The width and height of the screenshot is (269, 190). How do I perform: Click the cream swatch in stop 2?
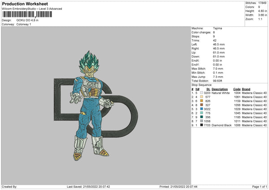[x=201, y=97]
